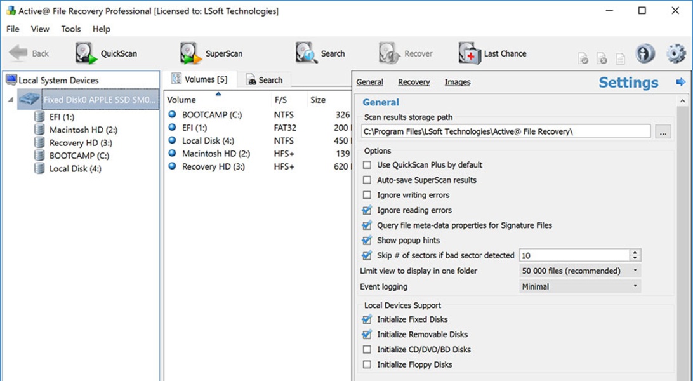
Task: Select the BOOTCAMP (C:) volume in device tree
Action: click(x=79, y=156)
